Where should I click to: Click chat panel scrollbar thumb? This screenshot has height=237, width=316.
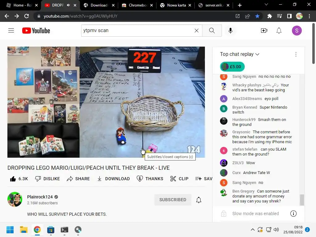point(302,200)
